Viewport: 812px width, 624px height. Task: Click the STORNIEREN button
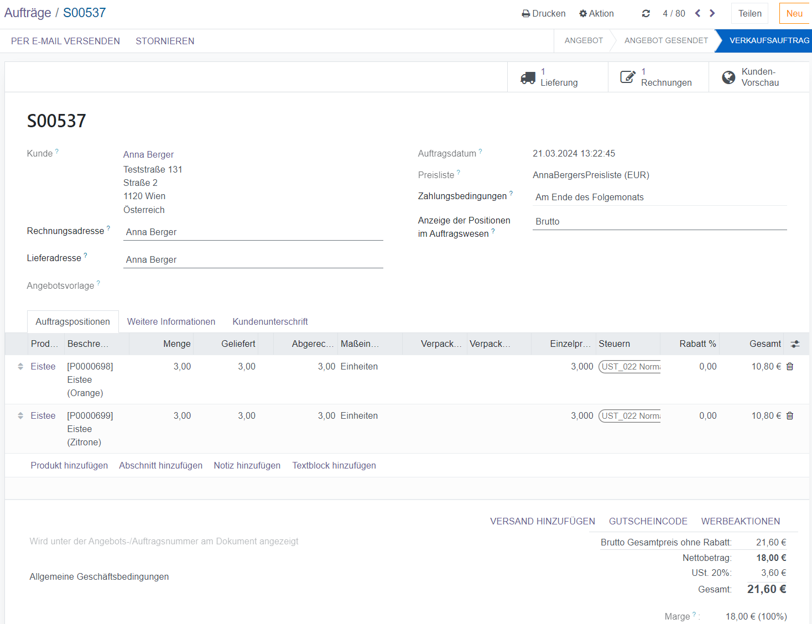(x=165, y=41)
